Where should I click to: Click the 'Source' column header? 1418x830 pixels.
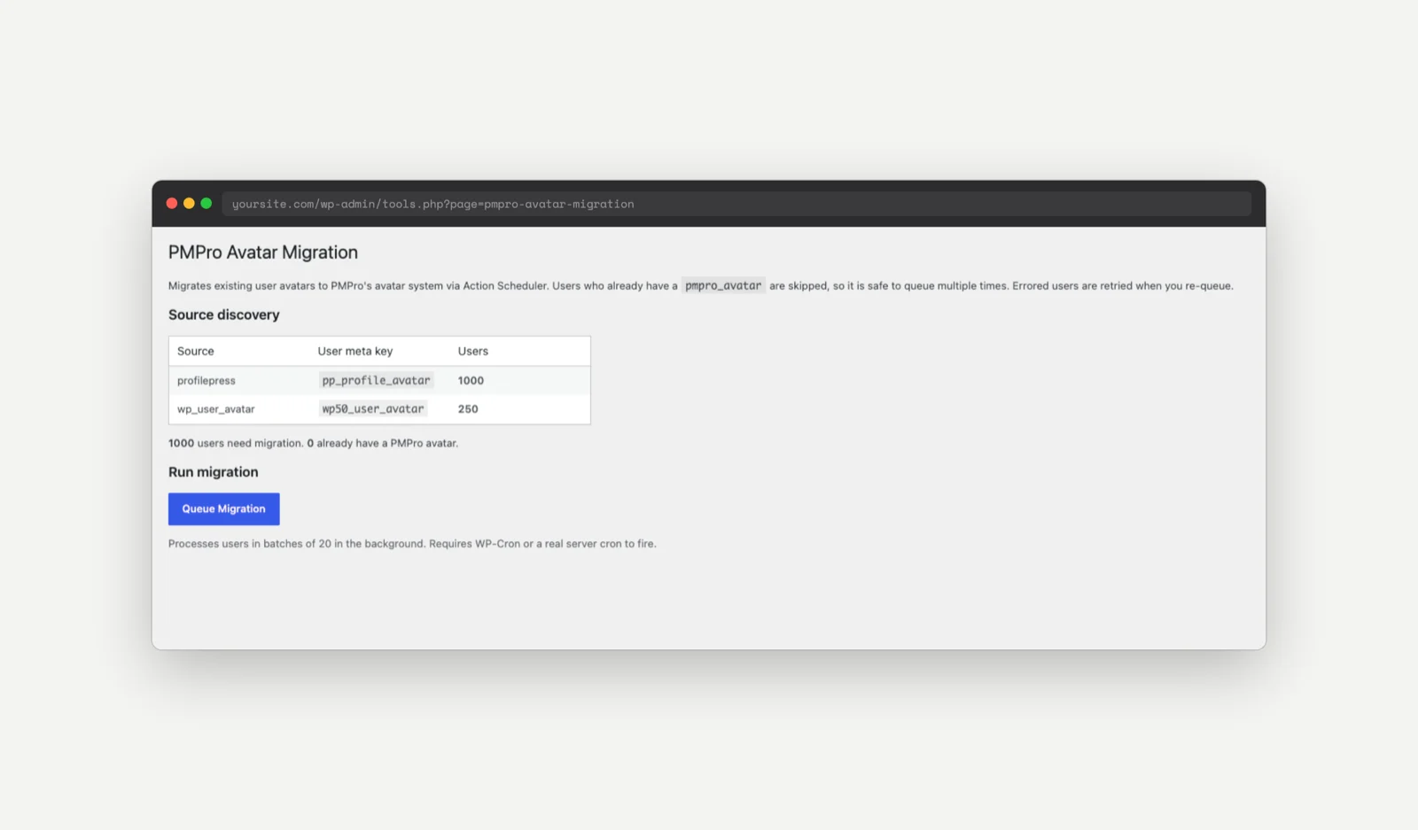pos(195,351)
